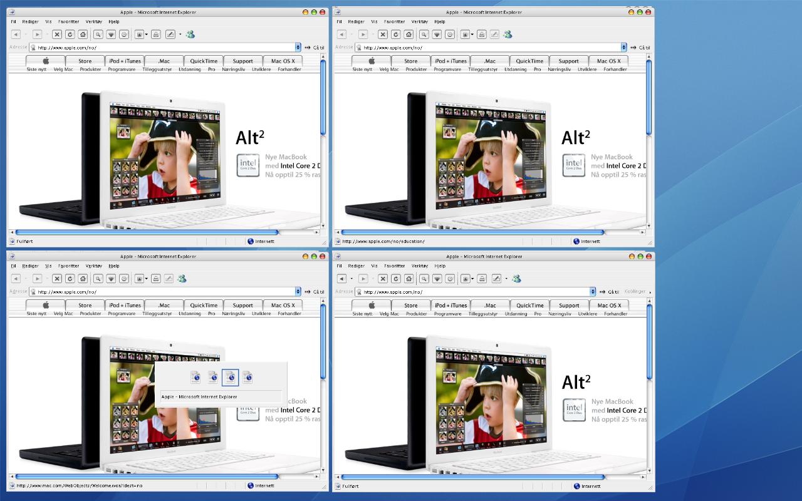Follow Siste nytt link in upper-left window
This screenshot has width=802, height=501.
[36, 70]
